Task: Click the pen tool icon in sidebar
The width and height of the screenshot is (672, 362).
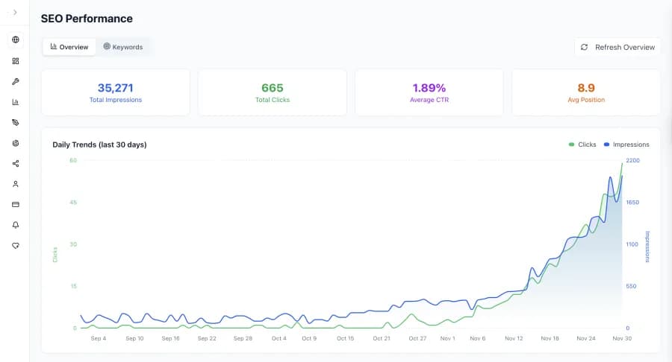Action: pos(15,122)
